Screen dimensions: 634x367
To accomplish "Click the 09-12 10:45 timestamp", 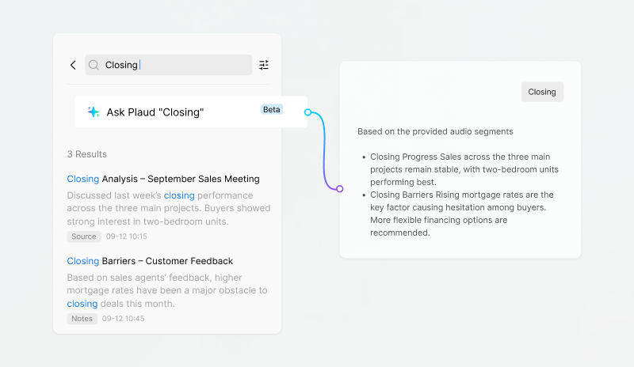I will pos(124,319).
